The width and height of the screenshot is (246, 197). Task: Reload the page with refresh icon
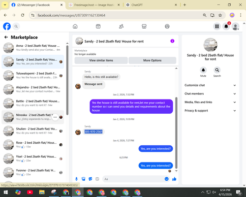[x=23, y=15]
